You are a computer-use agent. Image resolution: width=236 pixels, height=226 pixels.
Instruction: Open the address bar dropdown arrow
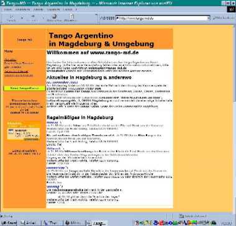click(x=209, y=18)
